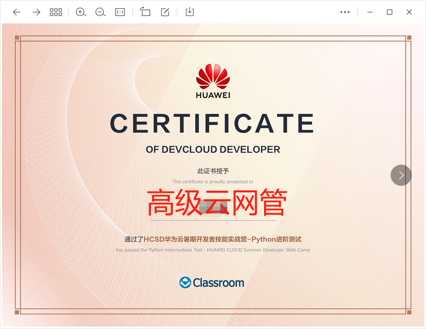
Task: Save the image with download icon
Action: click(190, 12)
